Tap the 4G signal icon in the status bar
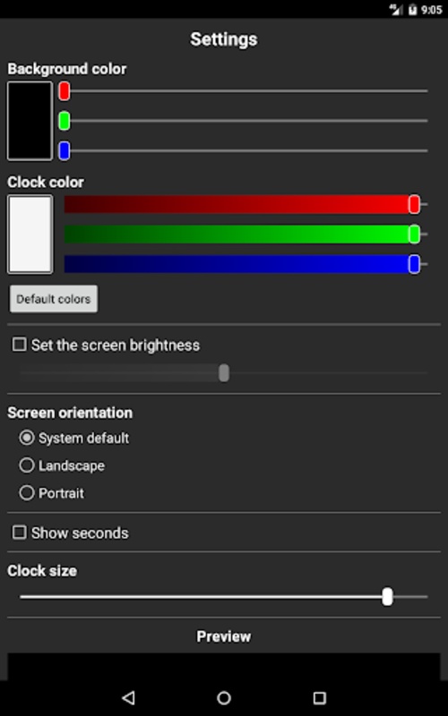This screenshot has height=716, width=448. click(x=395, y=10)
